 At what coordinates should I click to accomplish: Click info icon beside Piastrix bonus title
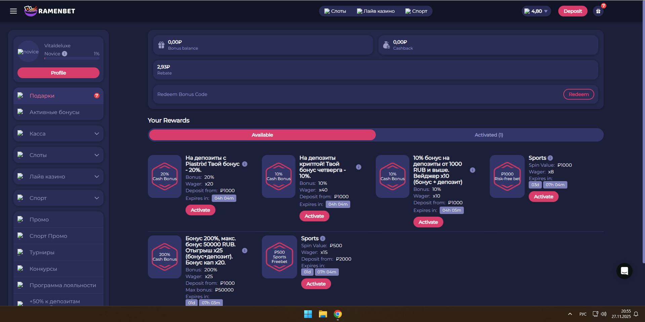pyautogui.click(x=245, y=164)
